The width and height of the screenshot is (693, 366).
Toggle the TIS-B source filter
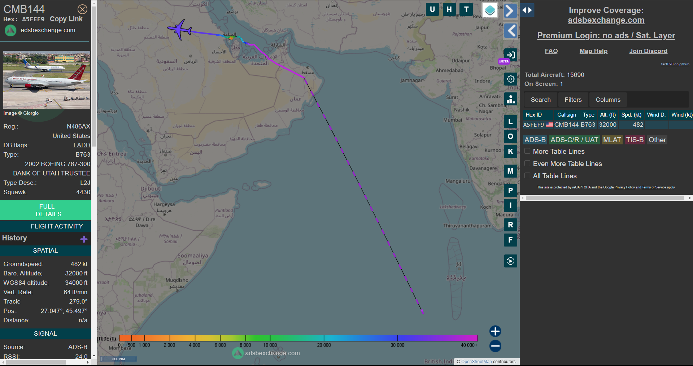635,140
